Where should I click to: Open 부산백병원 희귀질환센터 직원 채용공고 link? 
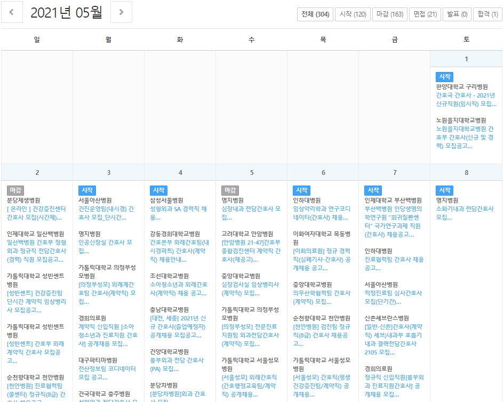click(x=394, y=222)
